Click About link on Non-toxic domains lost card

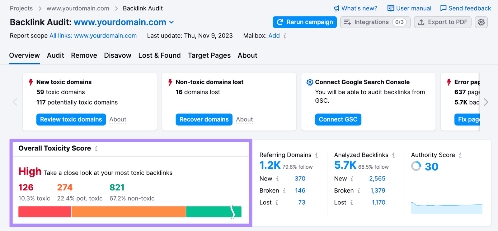point(244,119)
